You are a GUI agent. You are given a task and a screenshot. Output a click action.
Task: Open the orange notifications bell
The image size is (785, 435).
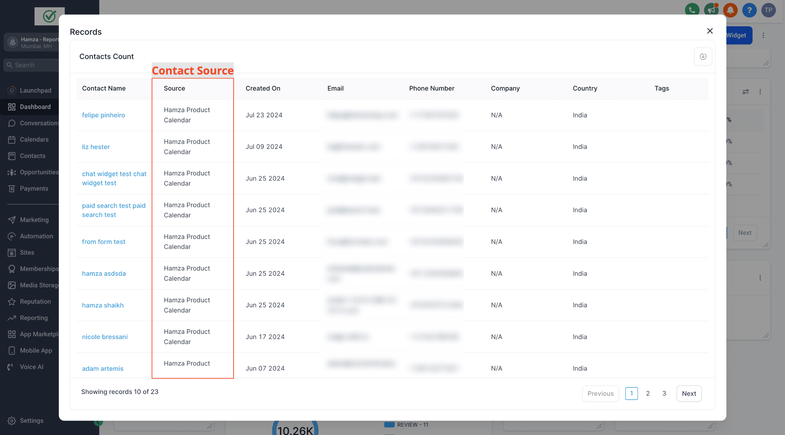pos(730,10)
